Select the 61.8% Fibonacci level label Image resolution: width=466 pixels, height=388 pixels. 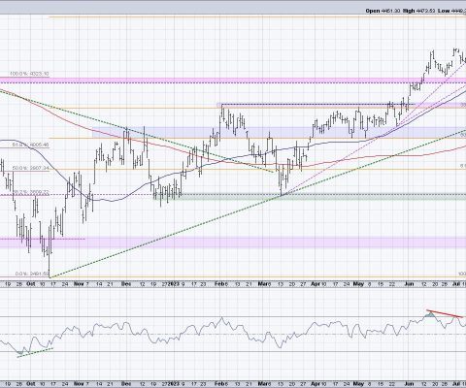point(30,145)
